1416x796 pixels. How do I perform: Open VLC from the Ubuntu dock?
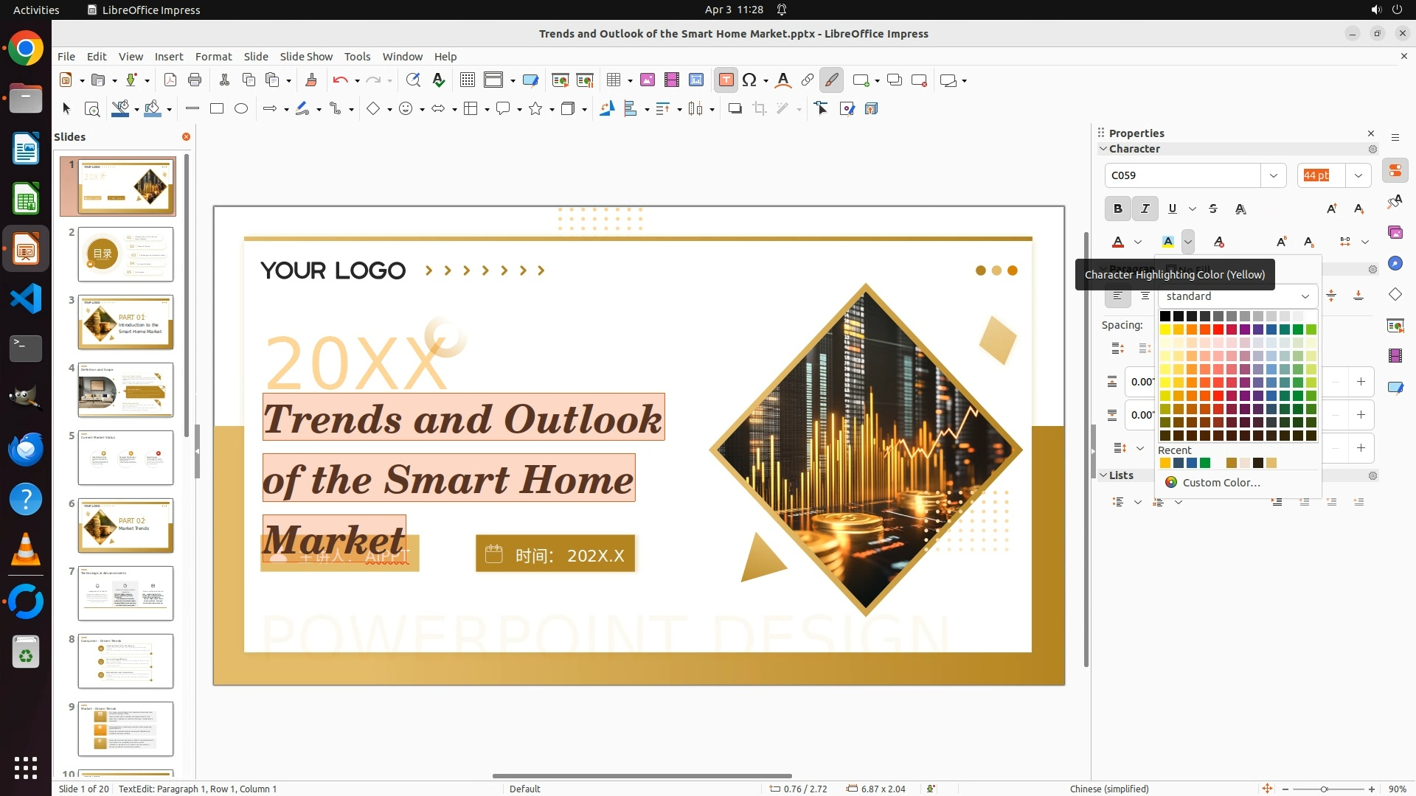pyautogui.click(x=26, y=550)
